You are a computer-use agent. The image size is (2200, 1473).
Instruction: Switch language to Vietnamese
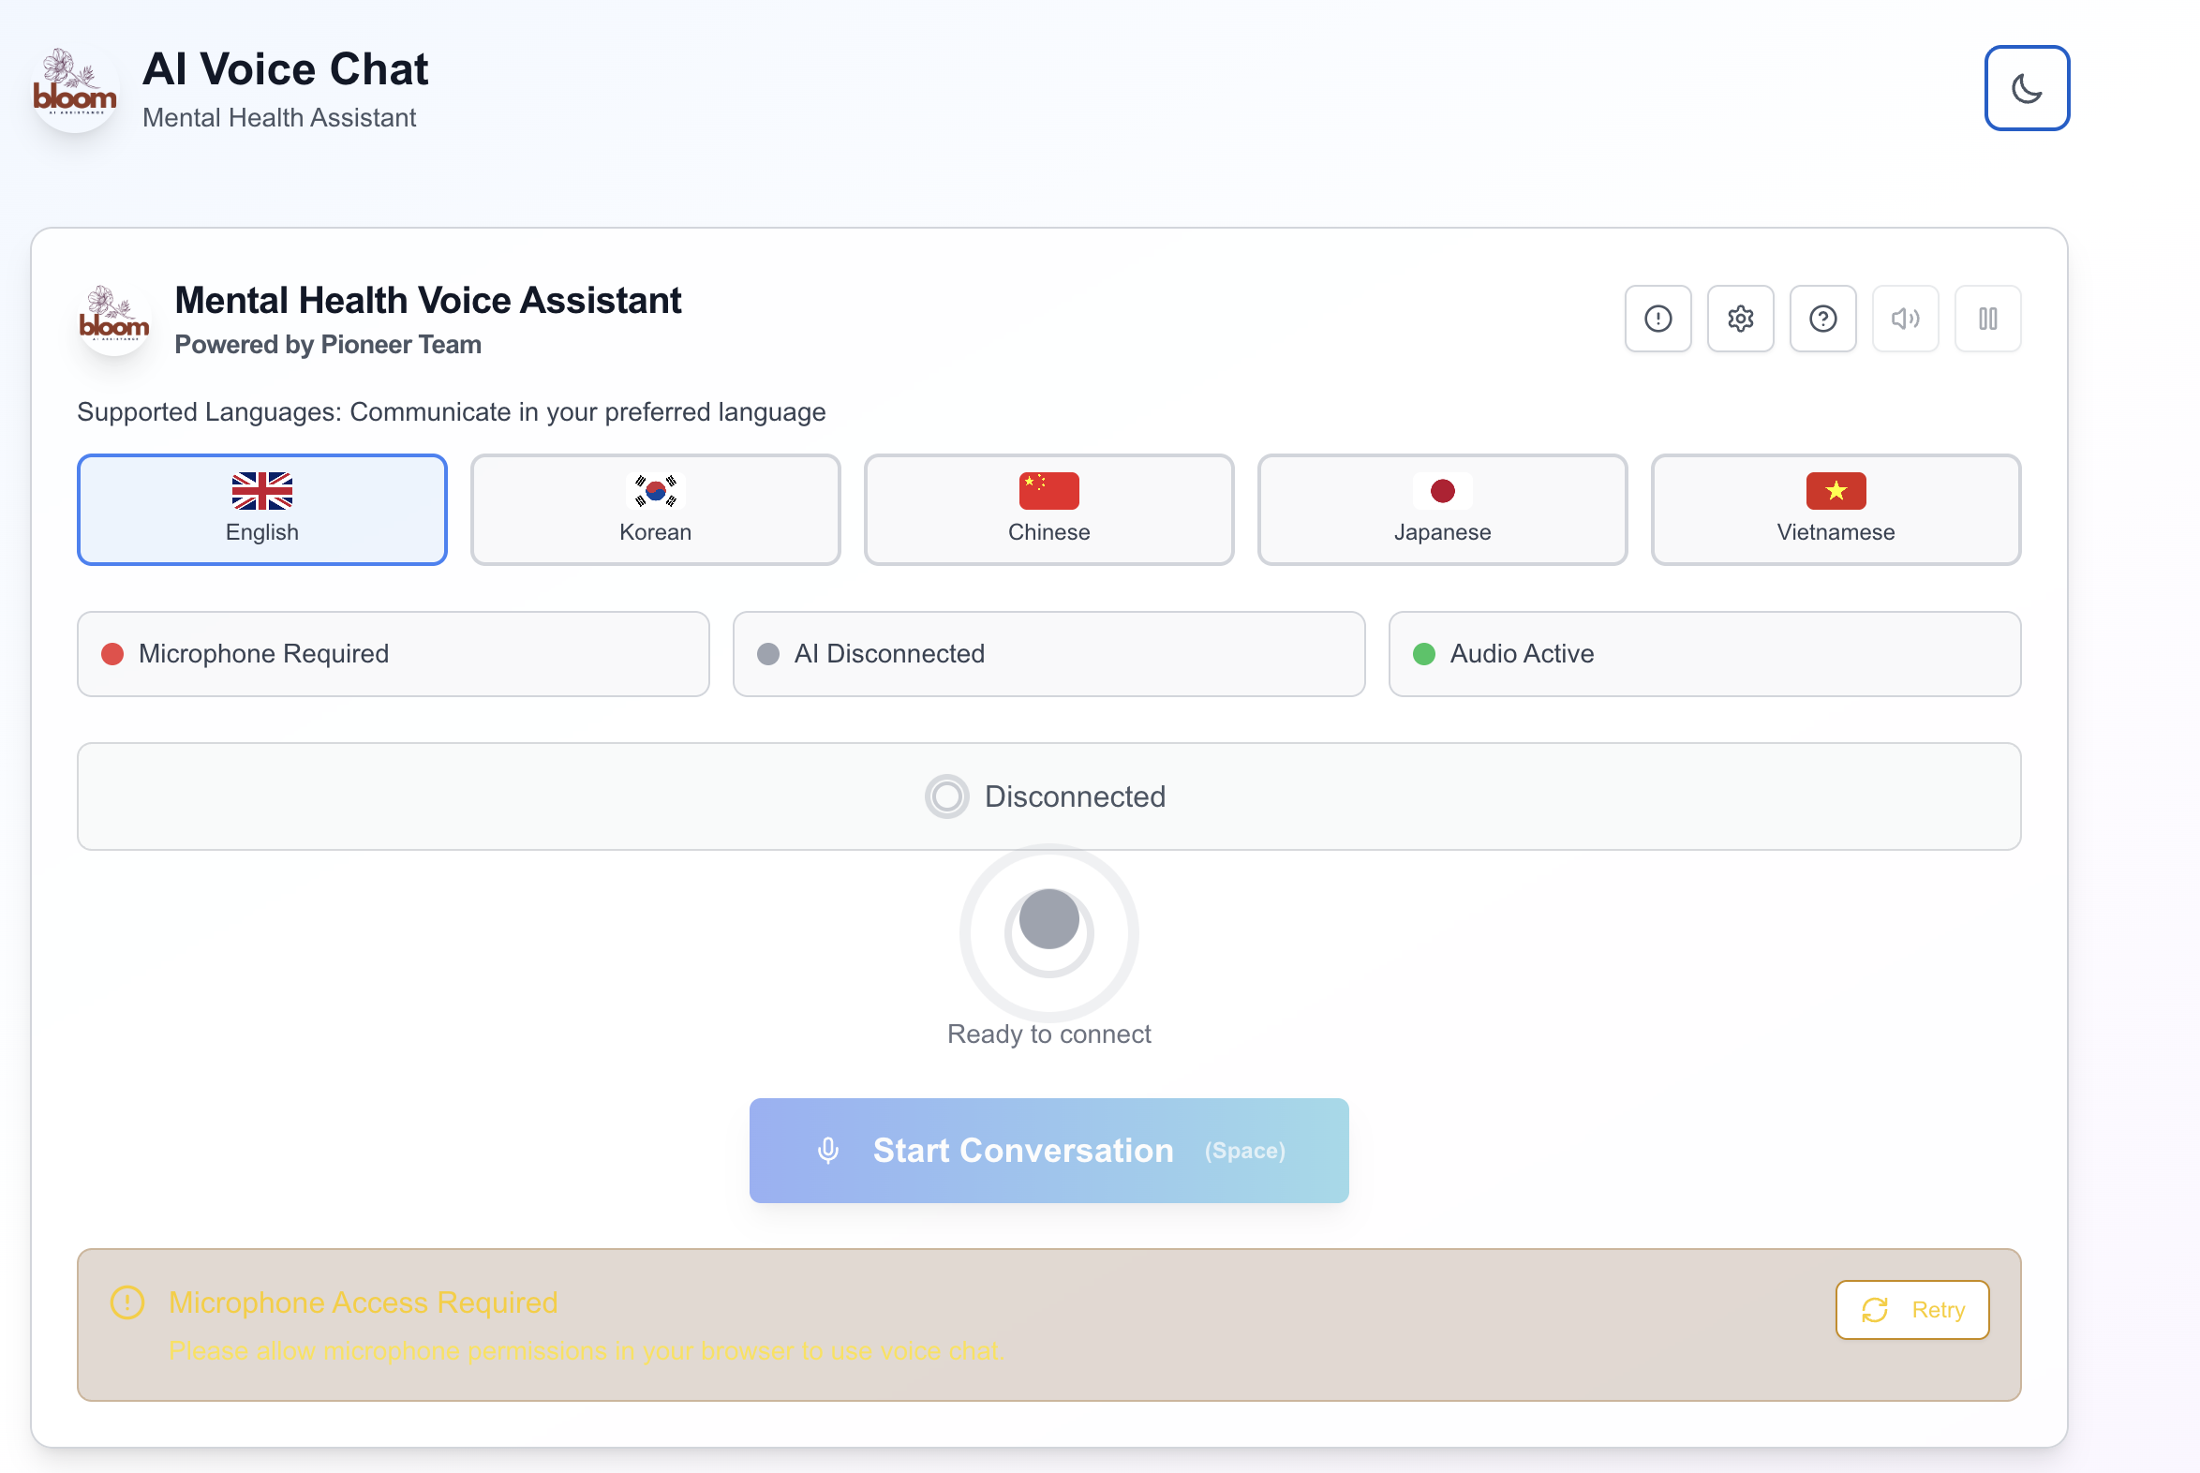(1836, 509)
